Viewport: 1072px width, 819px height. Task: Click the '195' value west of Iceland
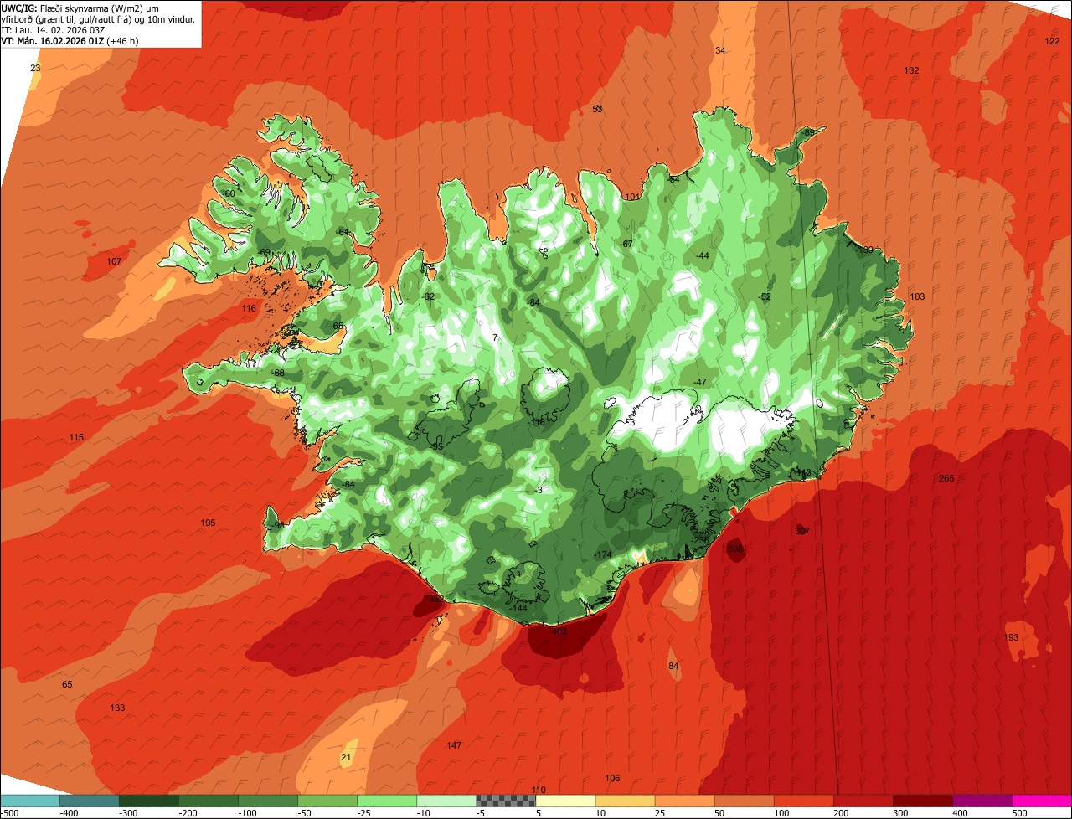tap(208, 523)
